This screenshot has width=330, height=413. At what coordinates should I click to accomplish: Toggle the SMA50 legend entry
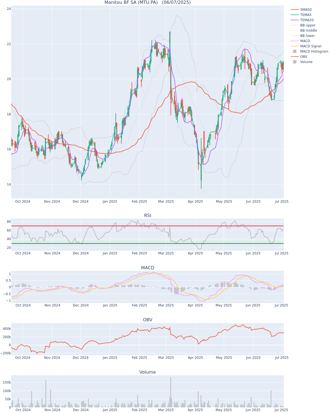click(301, 10)
